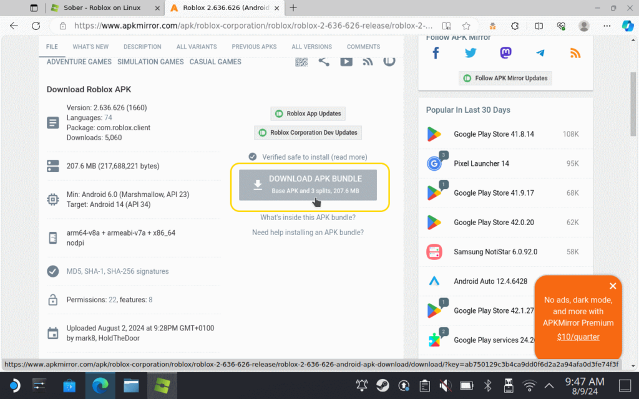The image size is (639, 399).
Task: Open the browser profile avatar
Action: [x=584, y=26]
